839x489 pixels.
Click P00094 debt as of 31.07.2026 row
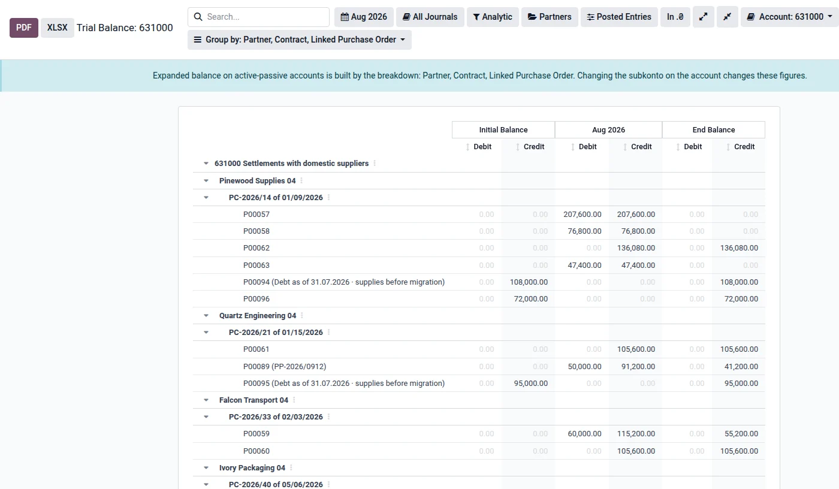click(x=479, y=282)
